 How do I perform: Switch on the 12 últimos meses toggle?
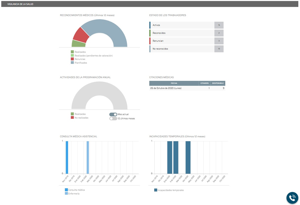click(113, 119)
